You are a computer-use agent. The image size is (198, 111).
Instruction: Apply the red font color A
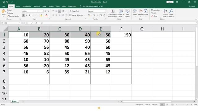[46, 15]
